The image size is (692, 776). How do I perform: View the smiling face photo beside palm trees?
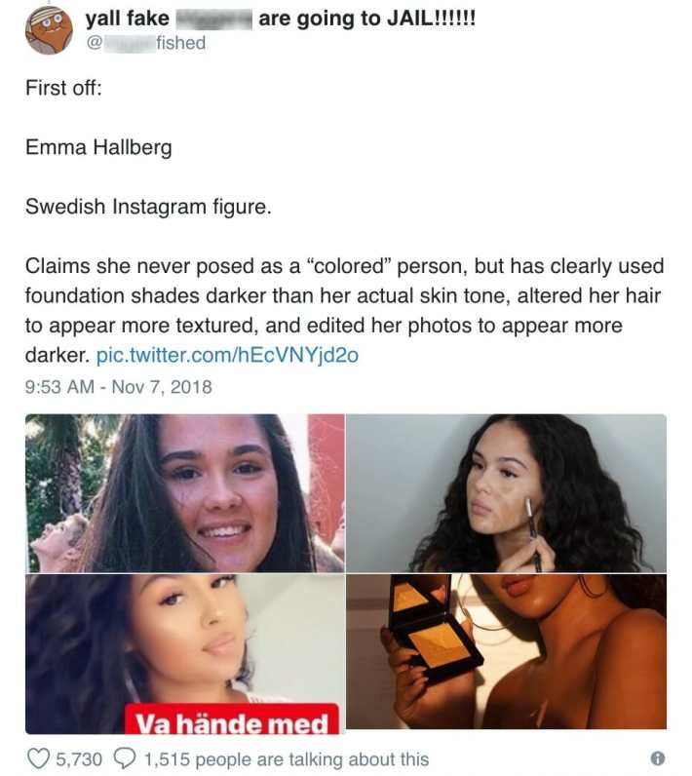pos(185,493)
